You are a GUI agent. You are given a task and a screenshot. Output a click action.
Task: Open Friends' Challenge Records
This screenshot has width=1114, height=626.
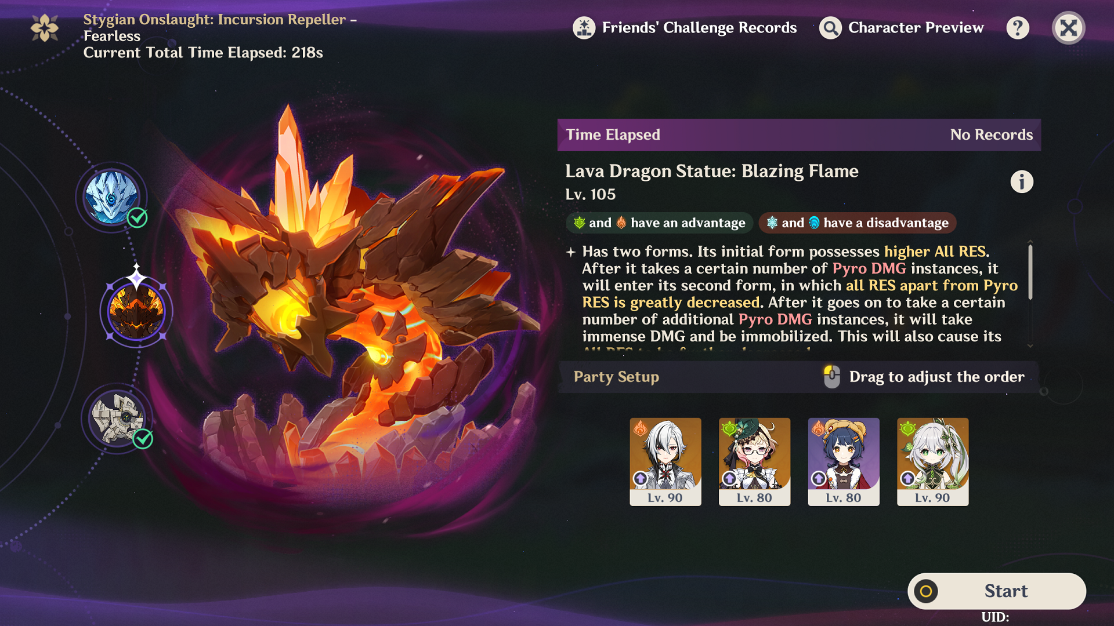pos(685,28)
